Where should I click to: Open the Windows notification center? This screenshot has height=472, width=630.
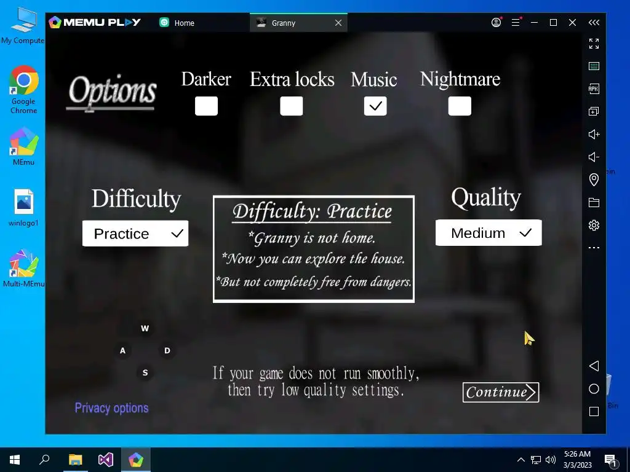tap(611, 460)
